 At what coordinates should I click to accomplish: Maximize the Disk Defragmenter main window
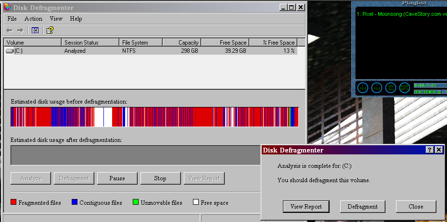[x=292, y=7]
